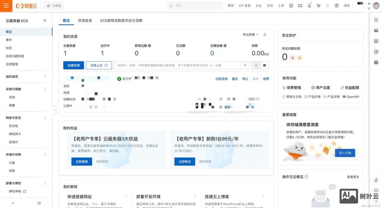Open 续费管理 in 常用功能
This screenshot has height=208, width=382.
click(291, 88)
